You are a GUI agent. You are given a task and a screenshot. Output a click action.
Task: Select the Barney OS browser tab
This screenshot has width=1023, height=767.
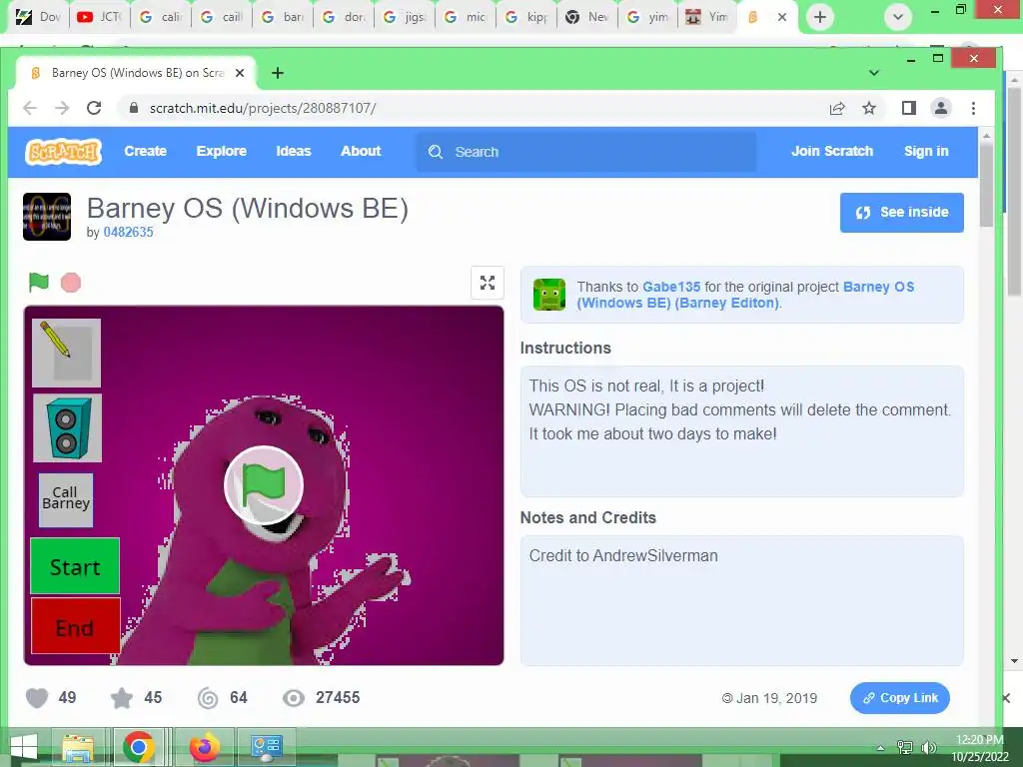click(136, 73)
